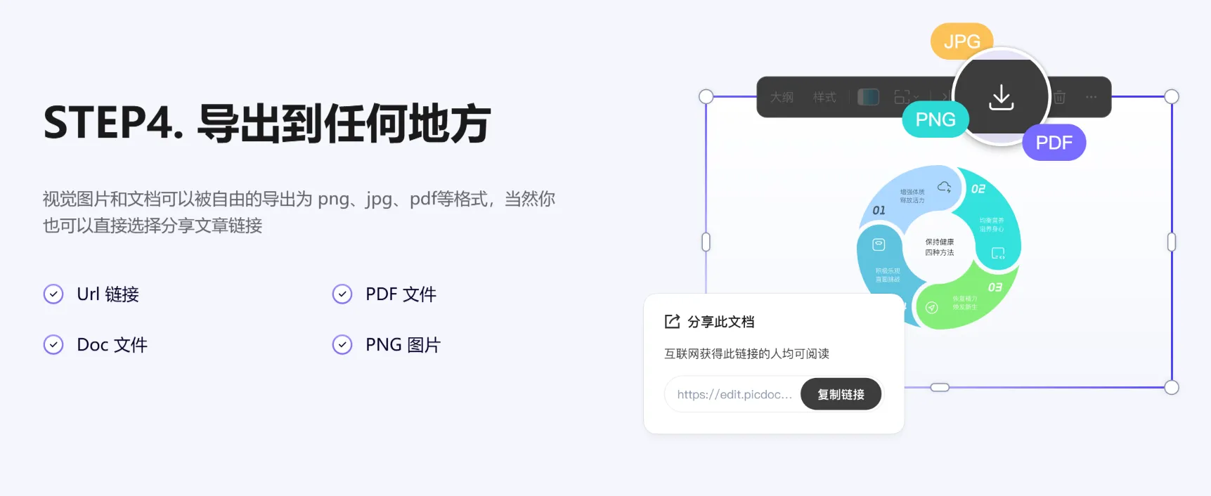The width and height of the screenshot is (1211, 496).
Task: Click the code screen icon in teal segment
Action: click(998, 253)
